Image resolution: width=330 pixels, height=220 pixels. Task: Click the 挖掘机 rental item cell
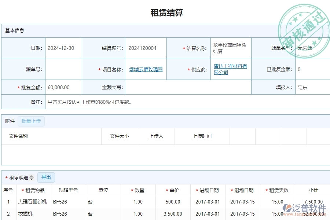coord(25,214)
